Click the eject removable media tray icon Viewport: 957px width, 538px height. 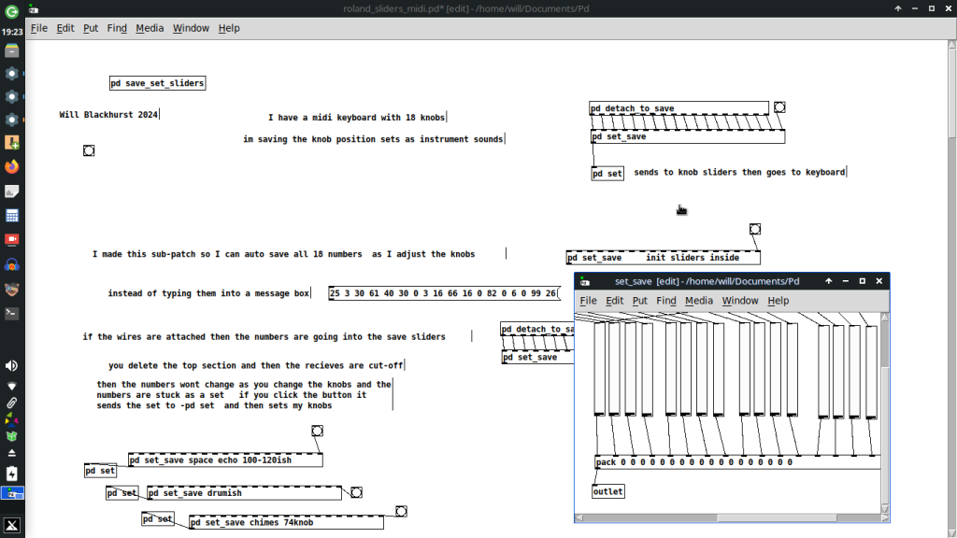point(11,453)
